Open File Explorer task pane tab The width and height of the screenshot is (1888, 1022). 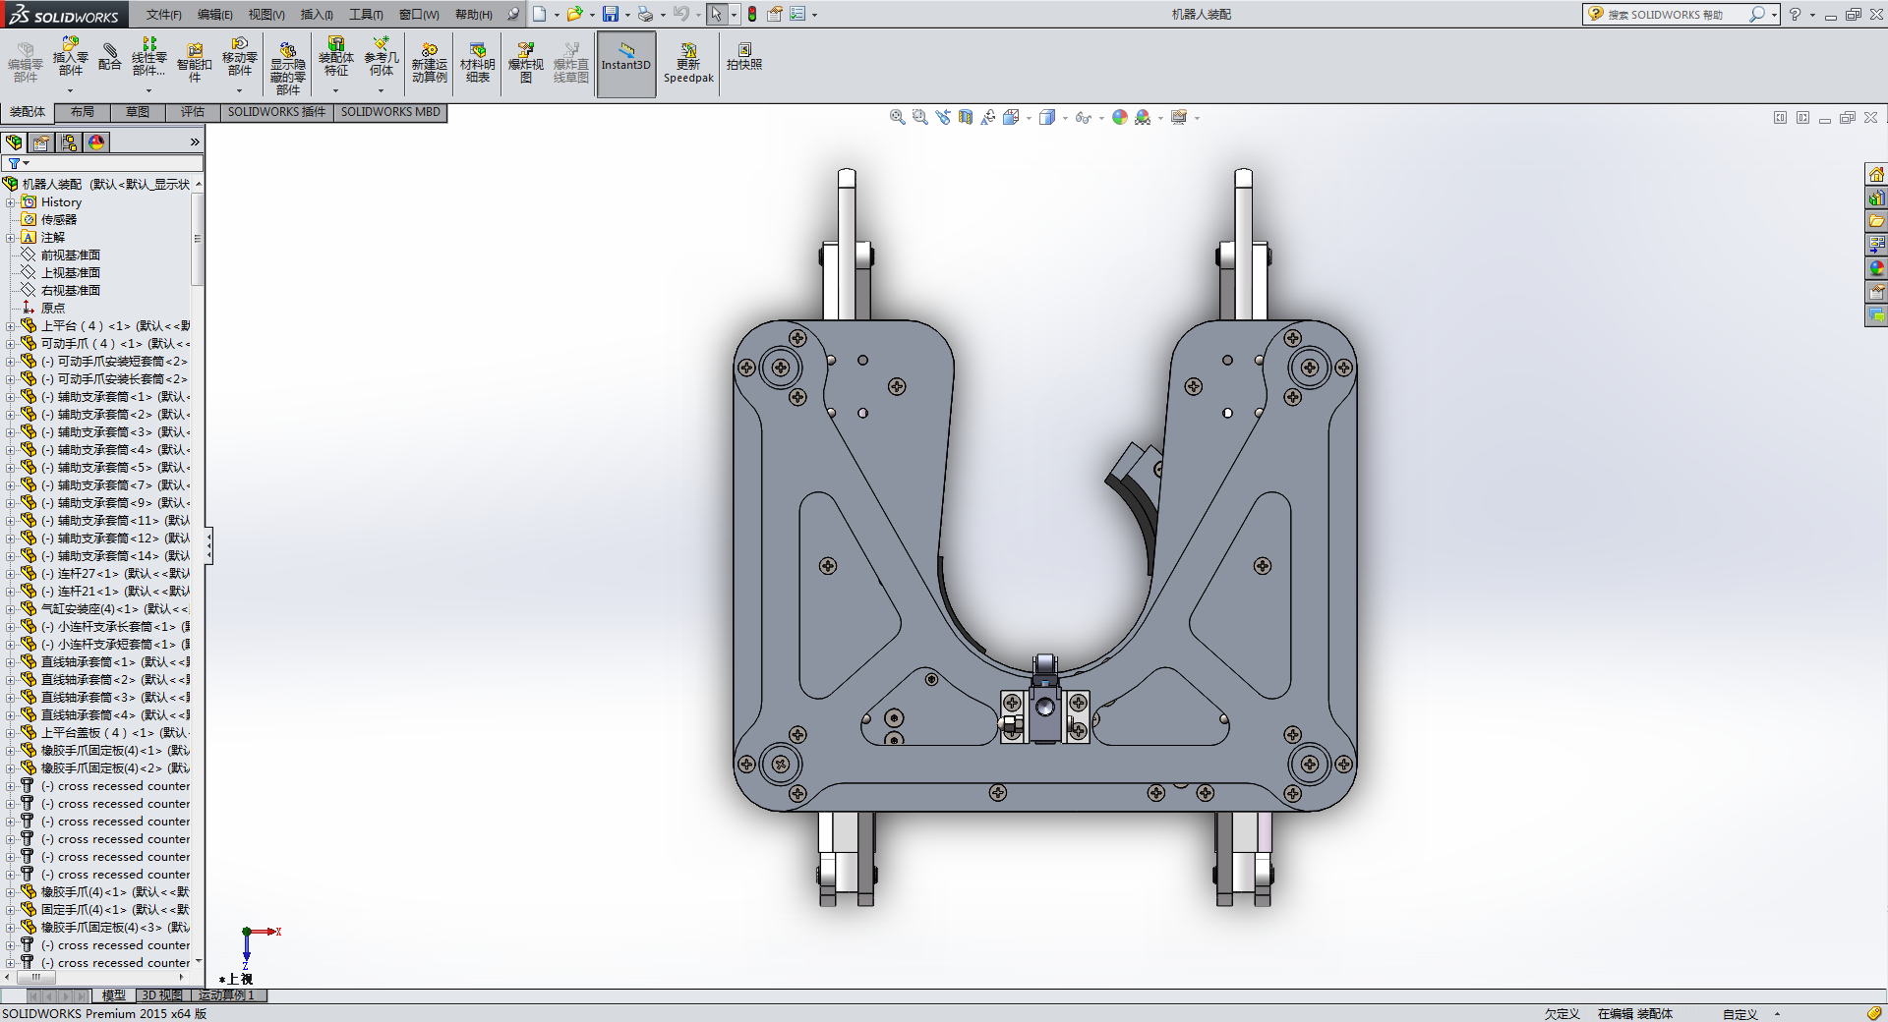tap(1876, 221)
